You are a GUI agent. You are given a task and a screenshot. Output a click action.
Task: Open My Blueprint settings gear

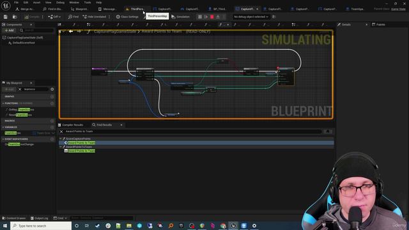coord(52,89)
